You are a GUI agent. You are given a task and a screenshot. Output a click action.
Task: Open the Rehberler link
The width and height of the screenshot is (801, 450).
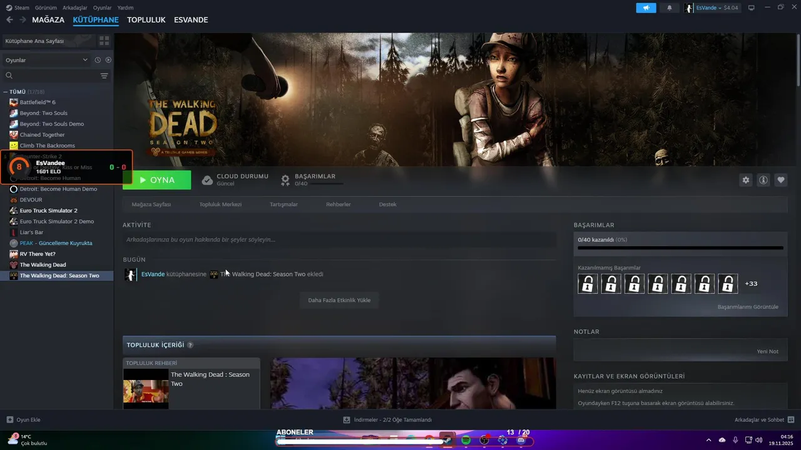pyautogui.click(x=339, y=204)
